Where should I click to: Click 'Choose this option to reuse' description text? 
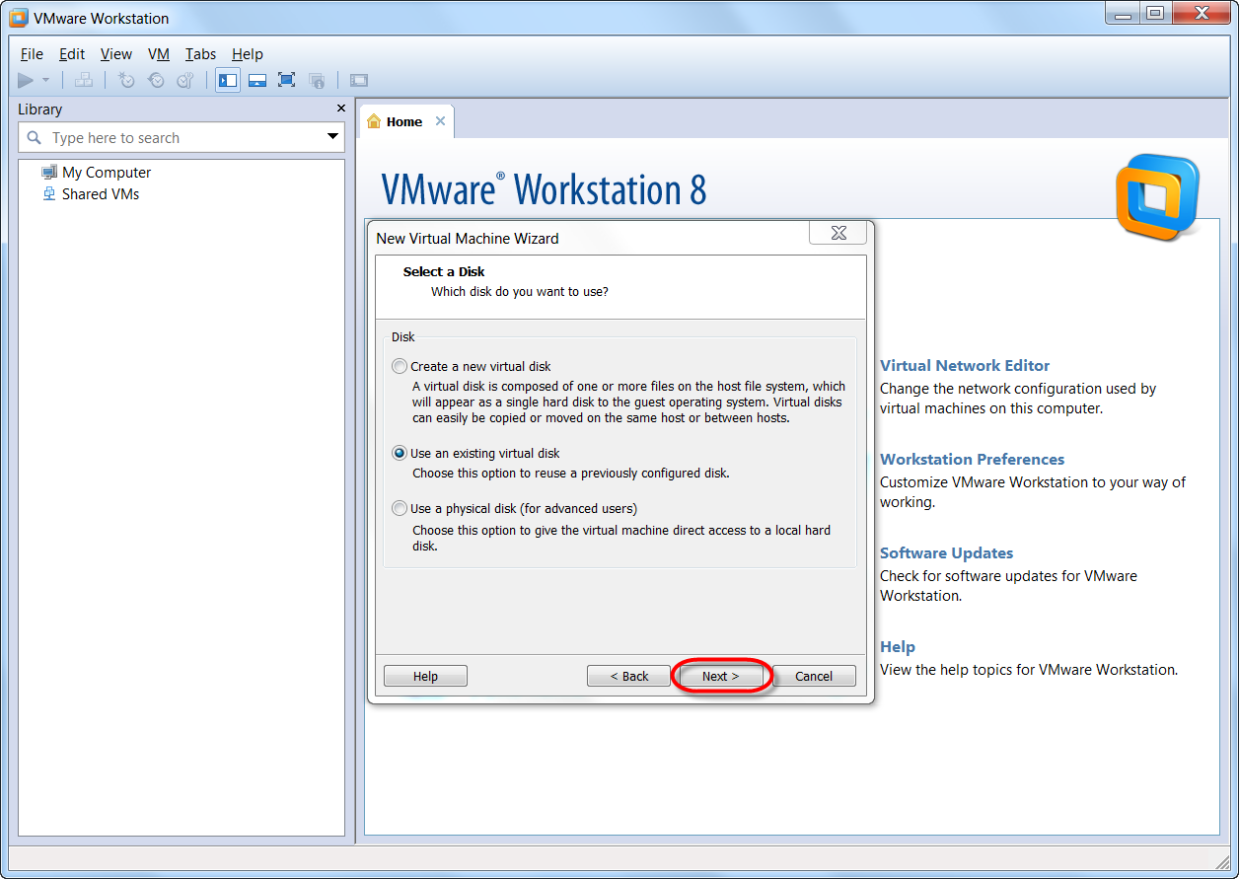(x=571, y=473)
